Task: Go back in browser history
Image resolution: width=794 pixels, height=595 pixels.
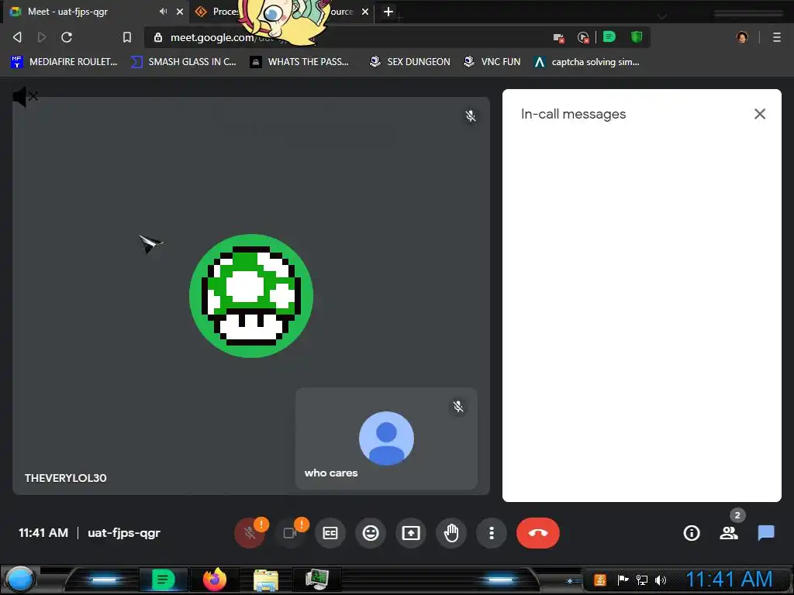Action: click(x=17, y=37)
